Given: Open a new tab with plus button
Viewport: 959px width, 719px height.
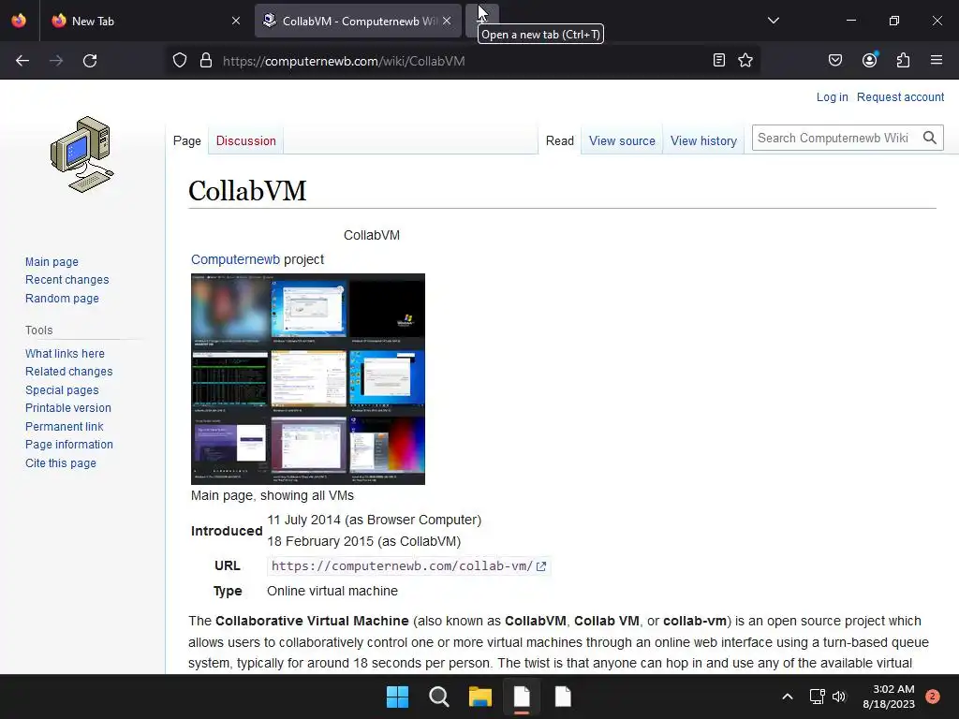Looking at the screenshot, I should pyautogui.click(x=482, y=21).
